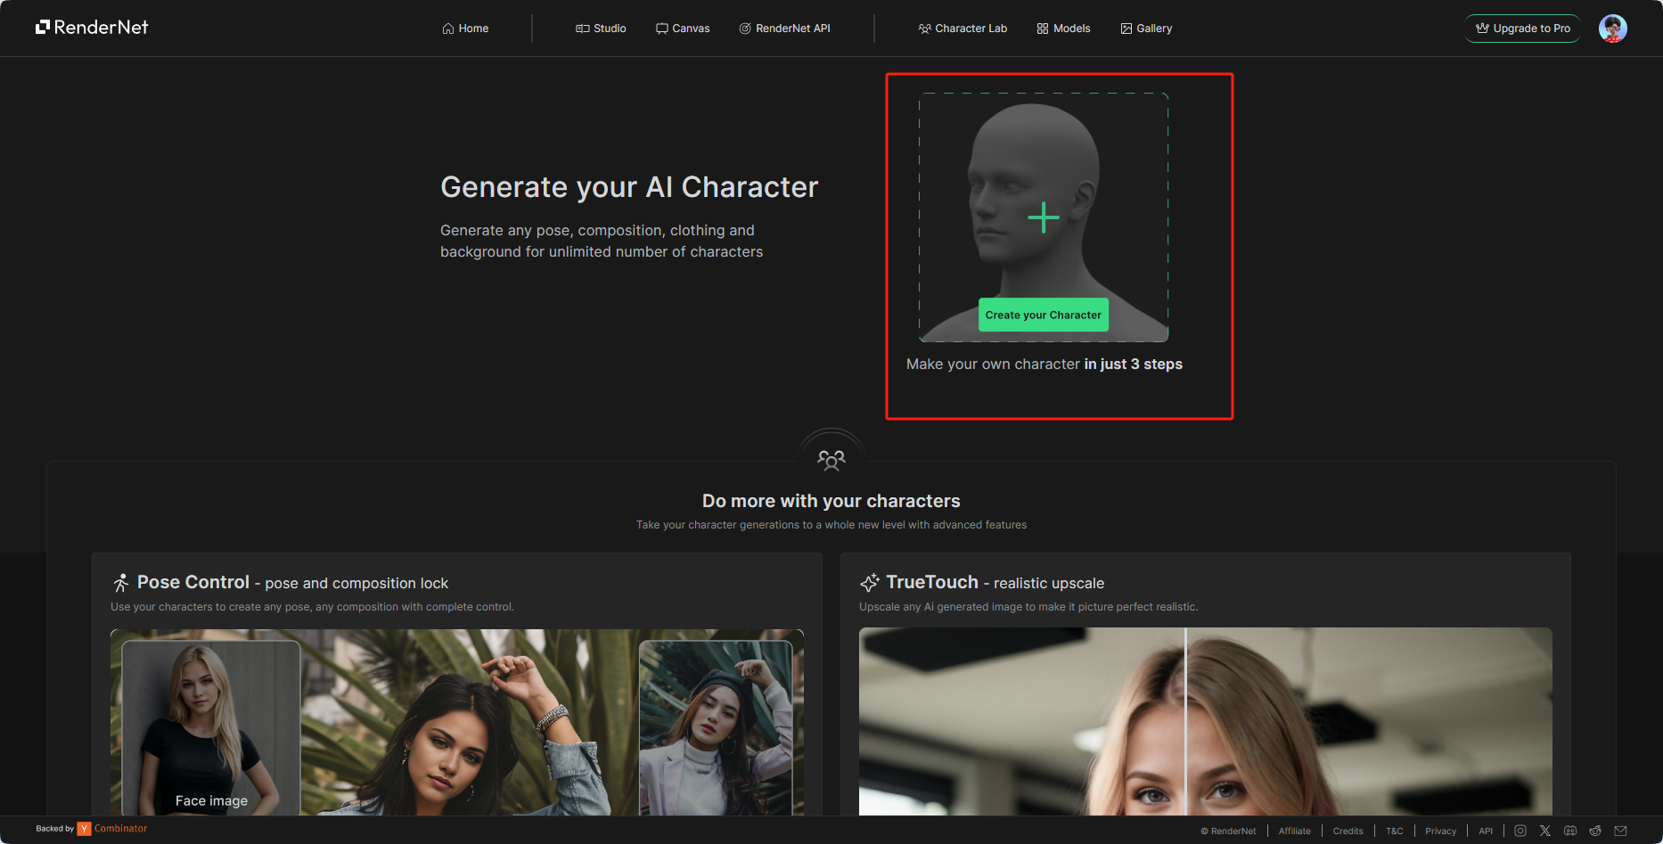
Task: Open the Models page
Action: tap(1063, 29)
